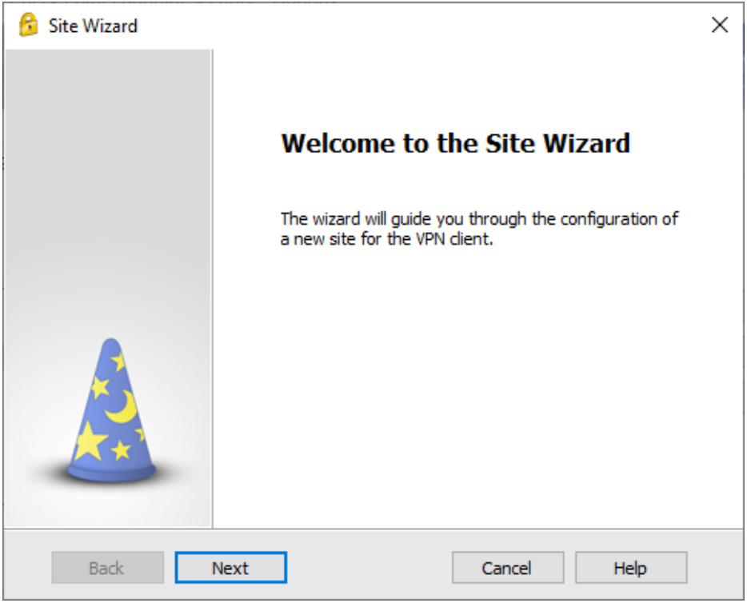Click the "Site Wizard" window title text

93,26
